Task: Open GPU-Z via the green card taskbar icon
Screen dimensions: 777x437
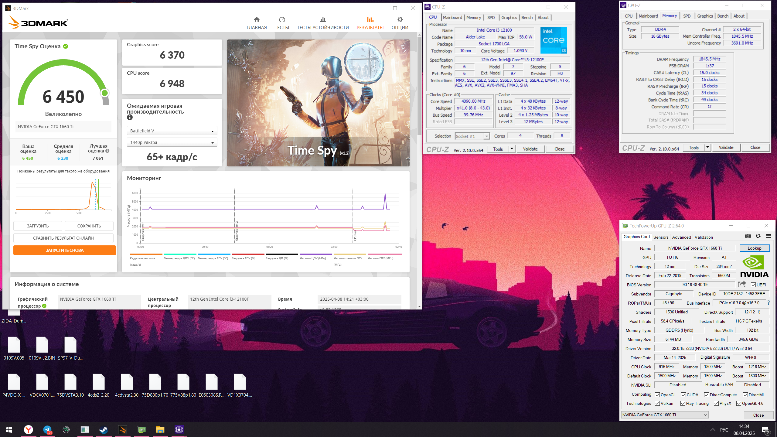Action: click(141, 430)
